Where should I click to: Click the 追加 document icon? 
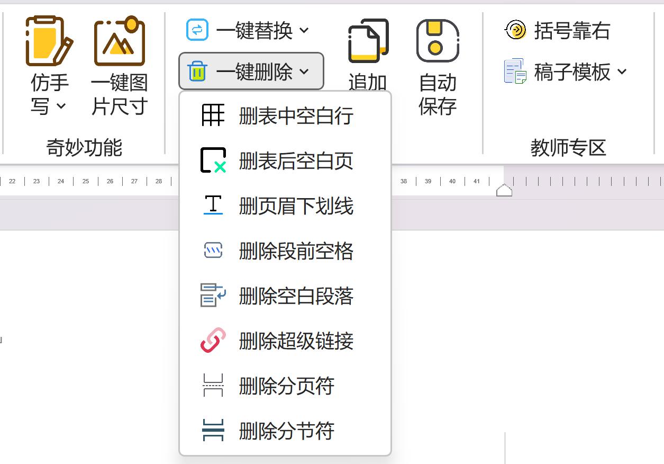click(x=367, y=41)
